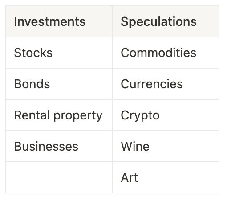Image resolution: width=227 pixels, height=197 pixels.
Task: Click the Art cell
Action: 166,177
